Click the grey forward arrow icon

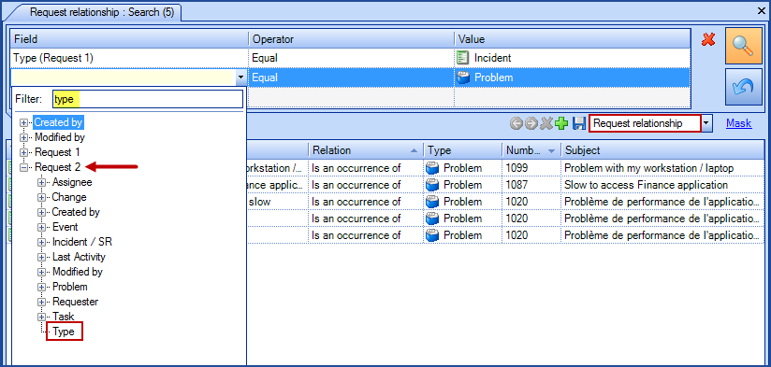click(x=531, y=123)
